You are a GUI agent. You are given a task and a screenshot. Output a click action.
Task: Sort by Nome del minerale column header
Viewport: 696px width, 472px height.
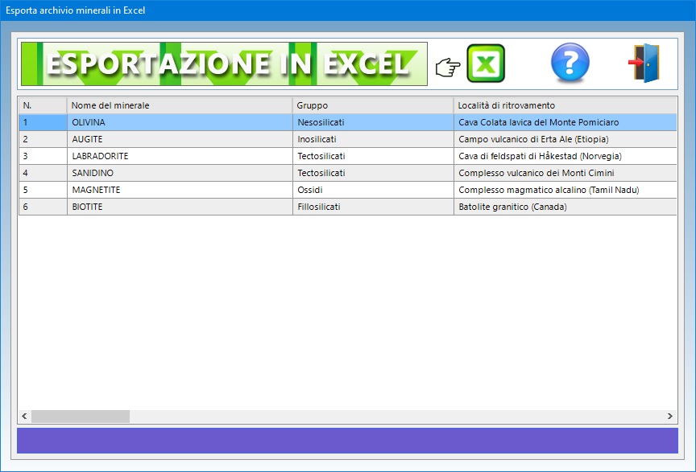click(179, 105)
